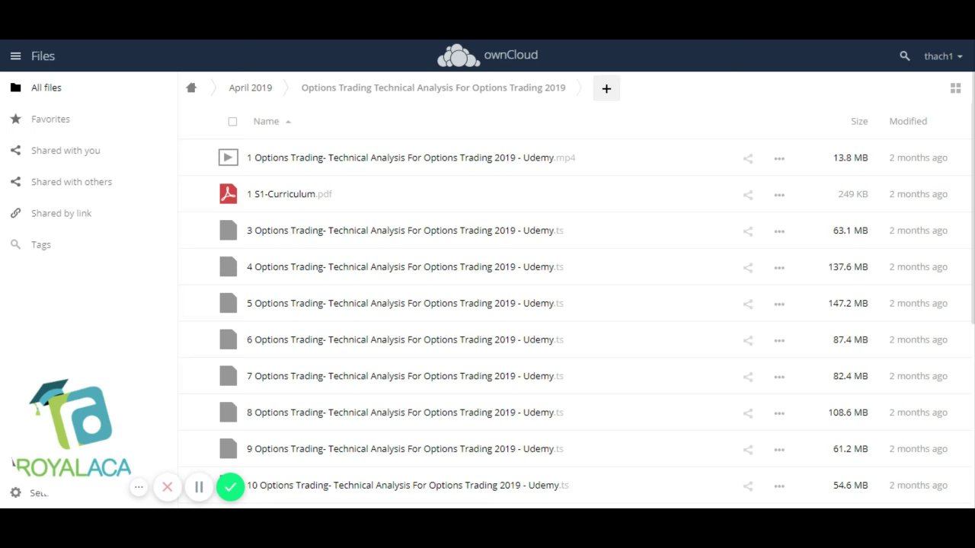Open 9 Options Trading Udemy.ts file

[405, 449]
